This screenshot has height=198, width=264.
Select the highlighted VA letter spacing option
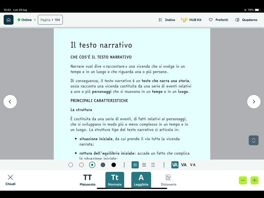click(x=175, y=165)
